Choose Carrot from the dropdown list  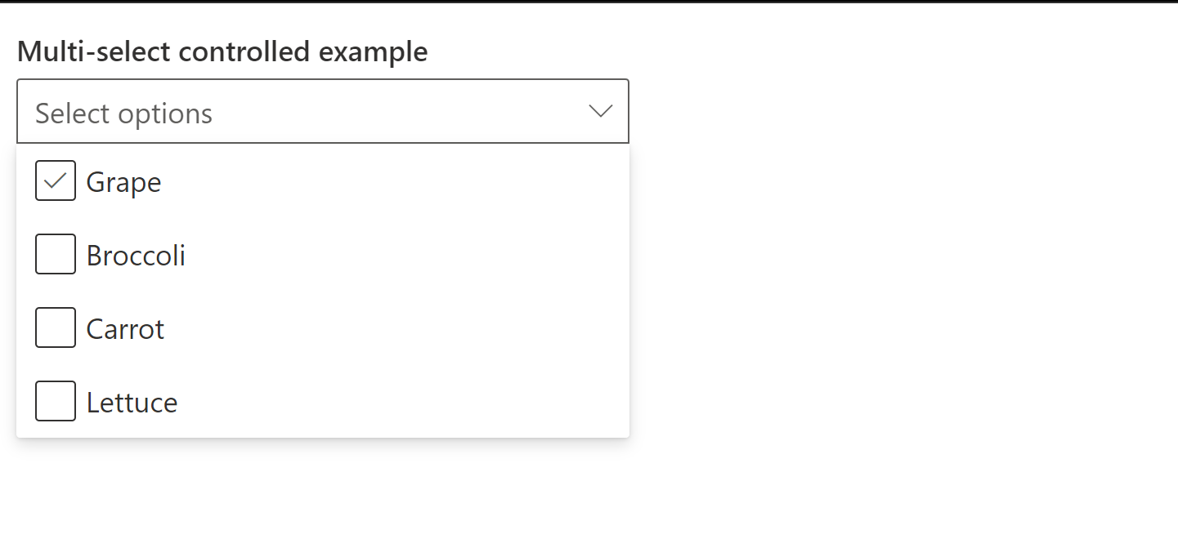pyautogui.click(x=125, y=328)
